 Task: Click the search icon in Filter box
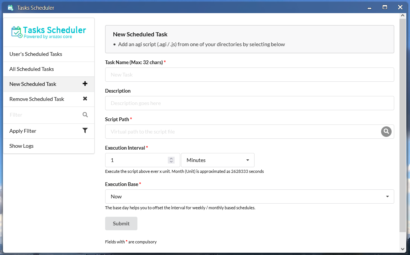click(85, 115)
